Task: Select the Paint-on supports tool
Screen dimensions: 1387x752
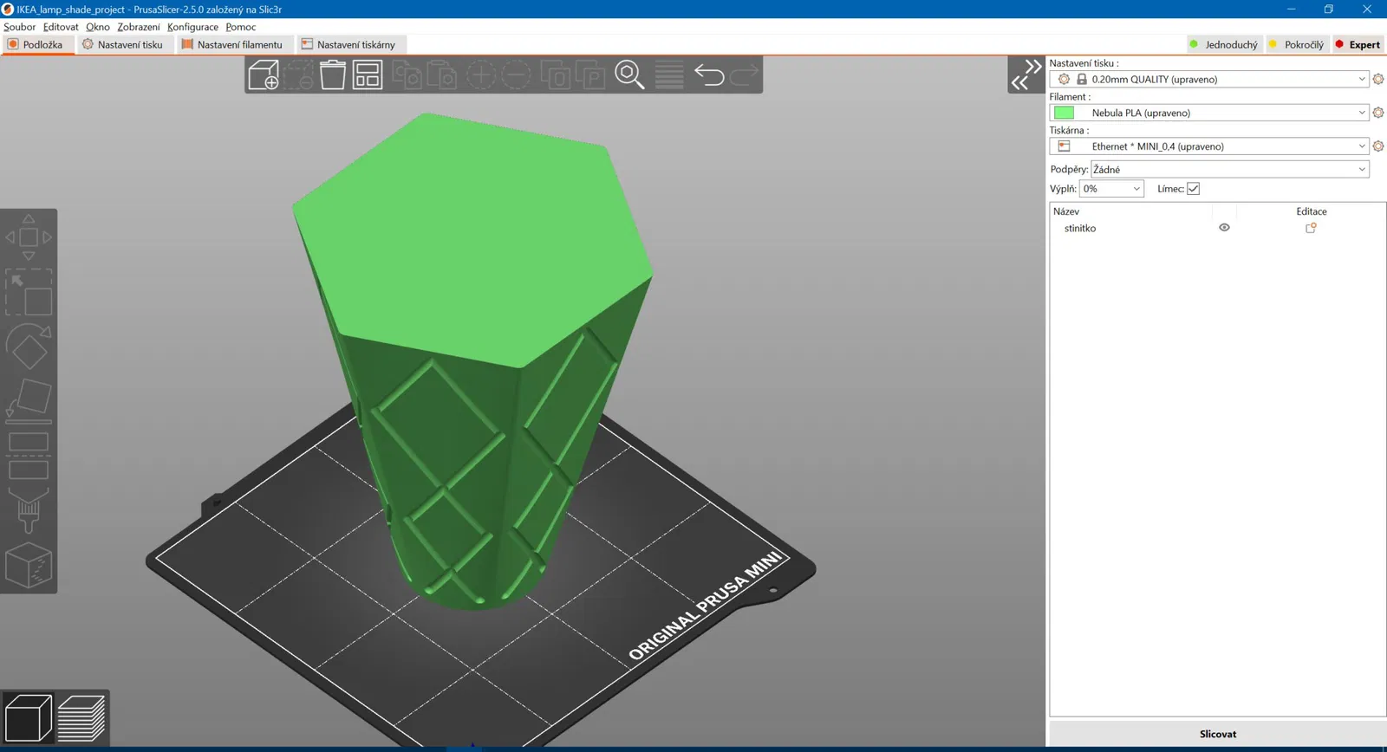Action: 29,510
